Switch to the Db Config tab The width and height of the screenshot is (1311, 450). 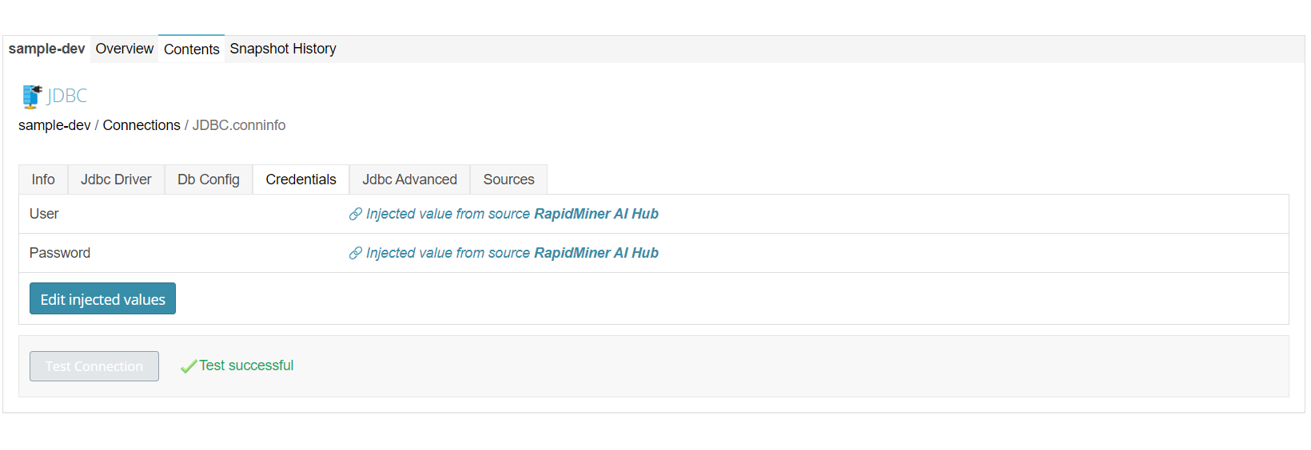[209, 180]
